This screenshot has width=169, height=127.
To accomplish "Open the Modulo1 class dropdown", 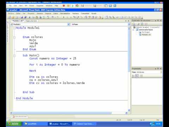I will 68,24.
